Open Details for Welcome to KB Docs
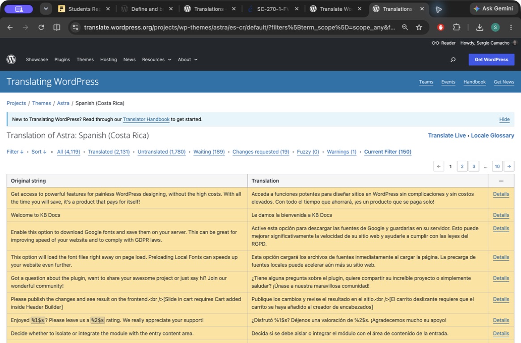Screen dimensions: 521x343 click(x=501, y=215)
